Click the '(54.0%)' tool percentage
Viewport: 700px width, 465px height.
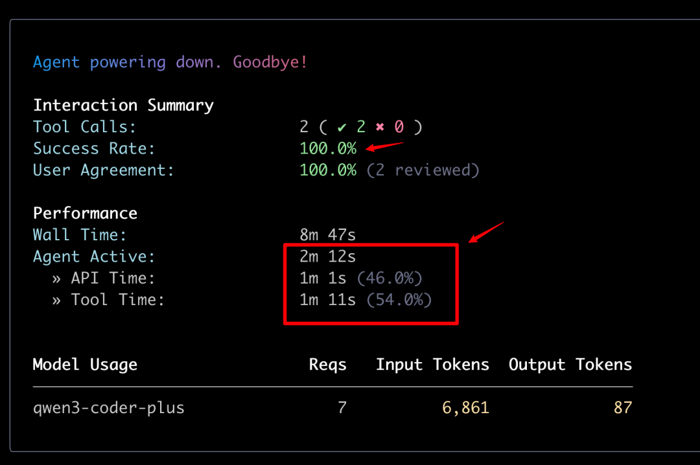point(399,300)
